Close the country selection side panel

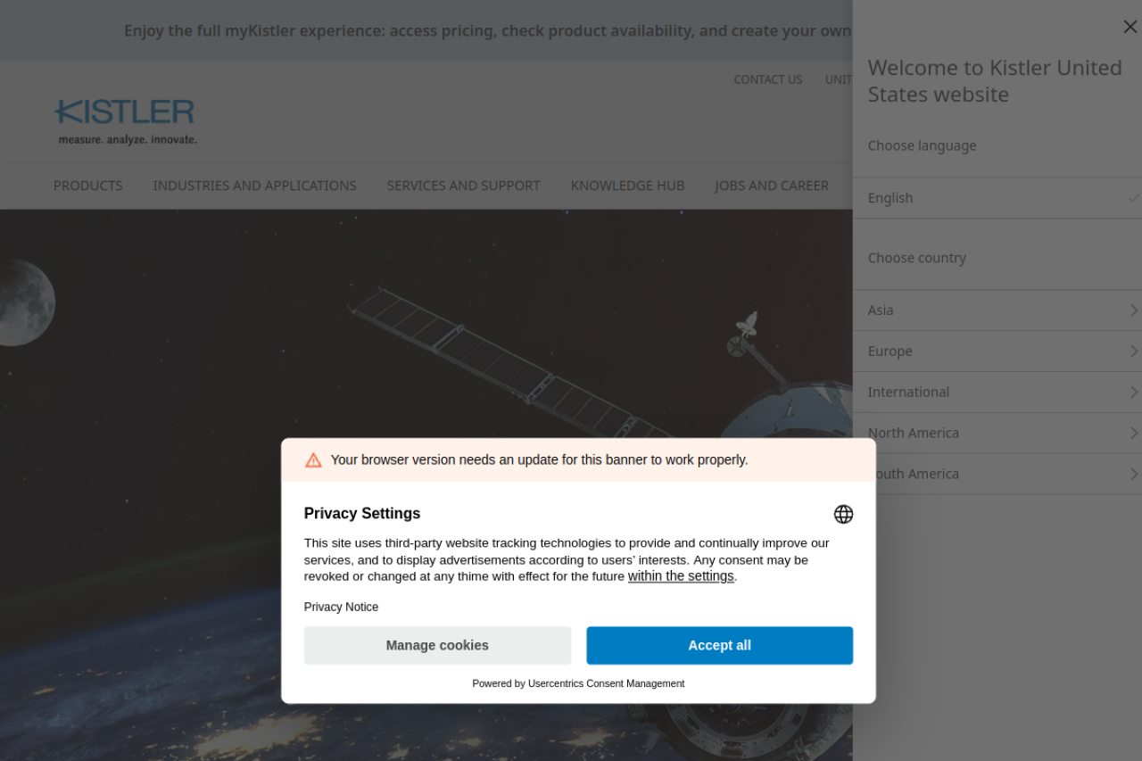1130,27
